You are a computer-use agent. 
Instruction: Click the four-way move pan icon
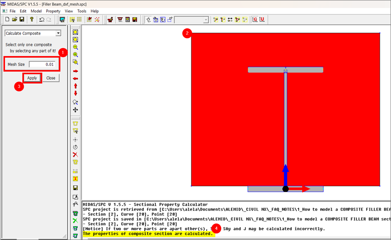(75, 110)
